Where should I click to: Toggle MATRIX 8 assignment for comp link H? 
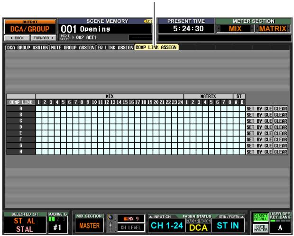230,152
